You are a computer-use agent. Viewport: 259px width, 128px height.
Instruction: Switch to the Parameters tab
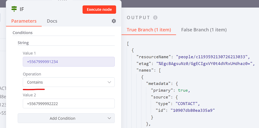pyautogui.click(x=24, y=21)
